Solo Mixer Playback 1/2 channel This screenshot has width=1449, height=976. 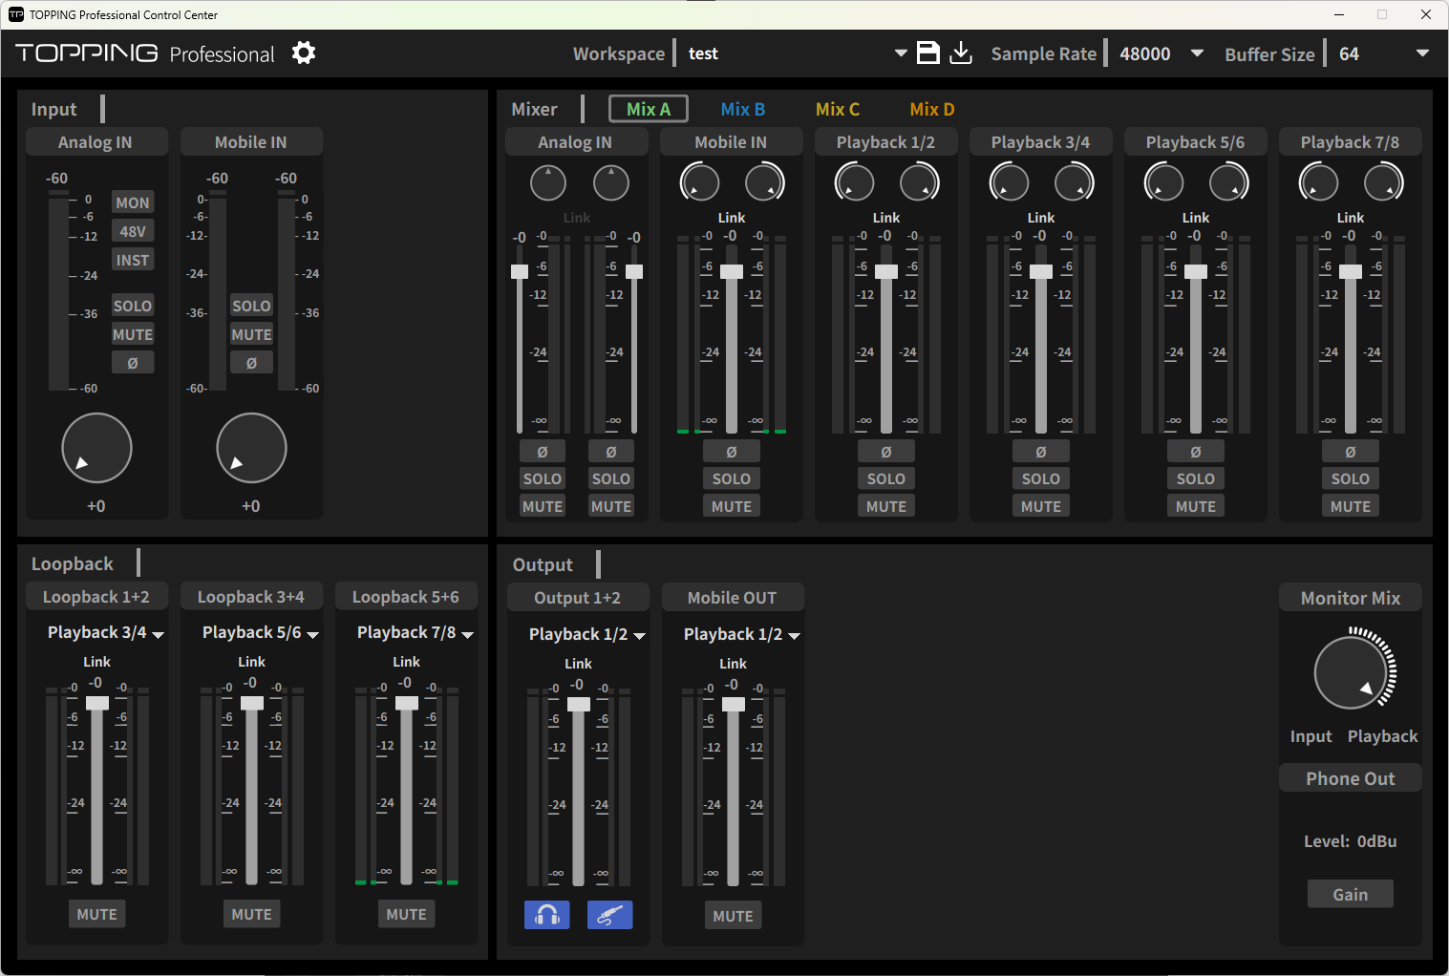click(886, 478)
